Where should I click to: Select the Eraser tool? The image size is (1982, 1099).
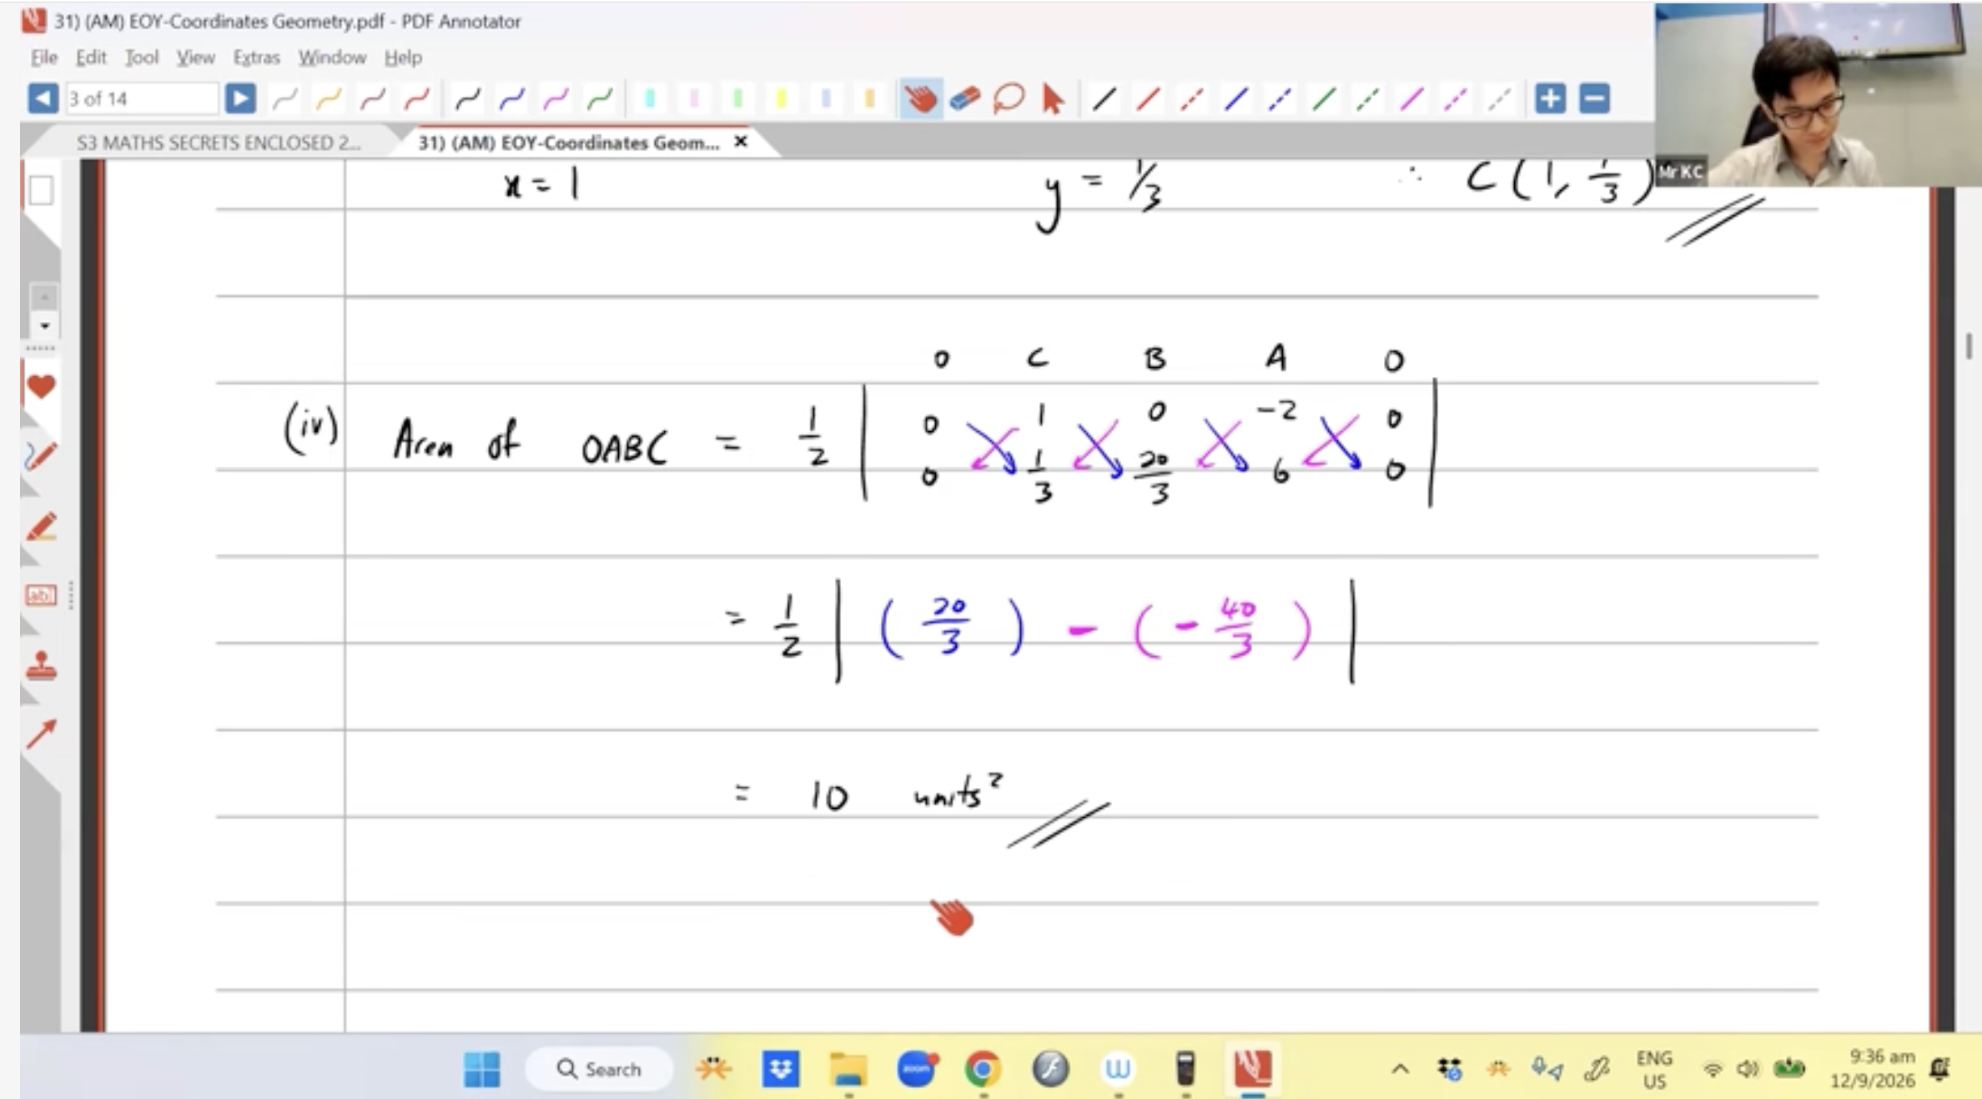(964, 99)
